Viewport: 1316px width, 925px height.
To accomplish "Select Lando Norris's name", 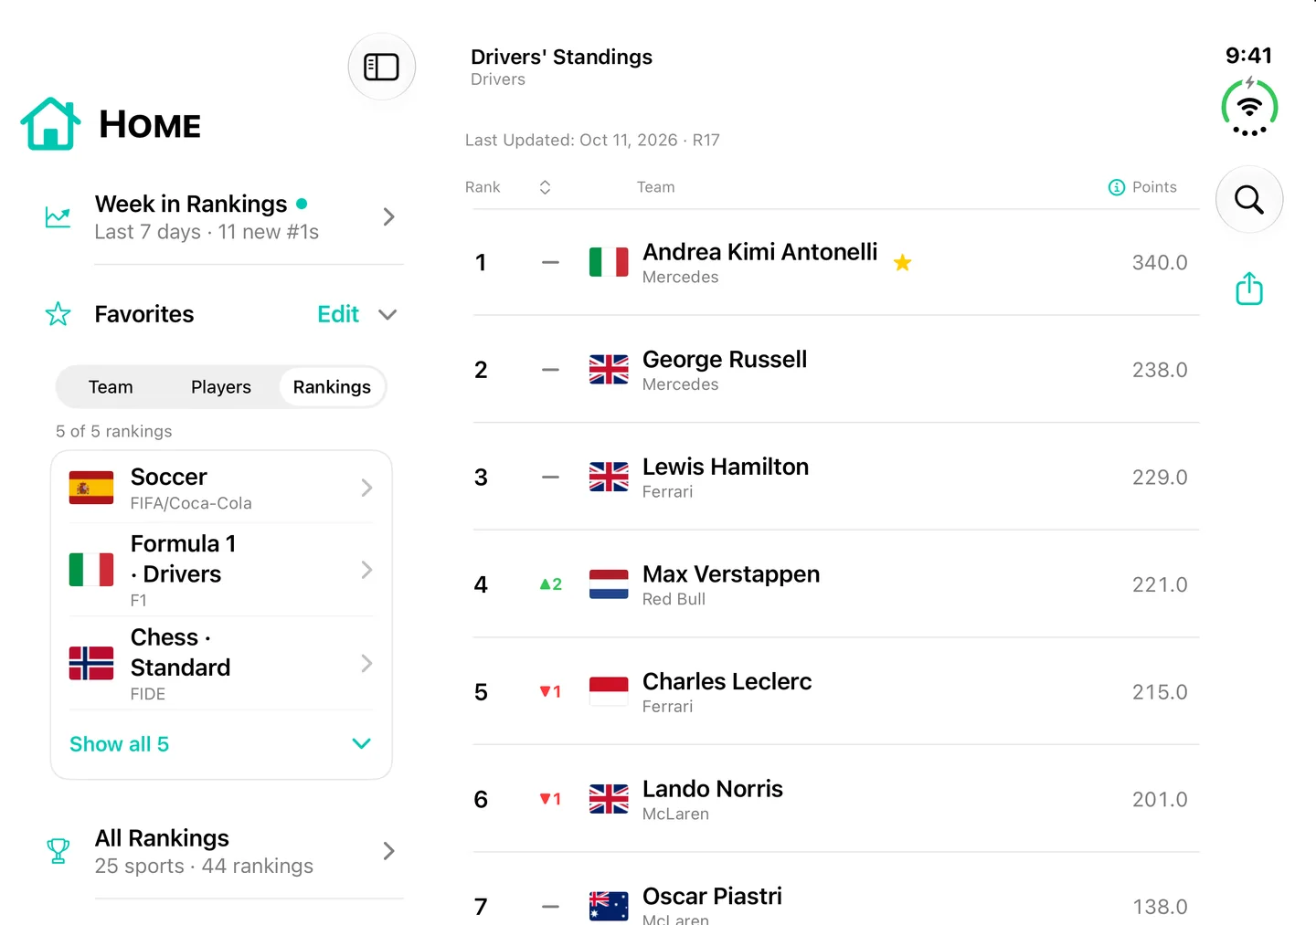I will 713,789.
